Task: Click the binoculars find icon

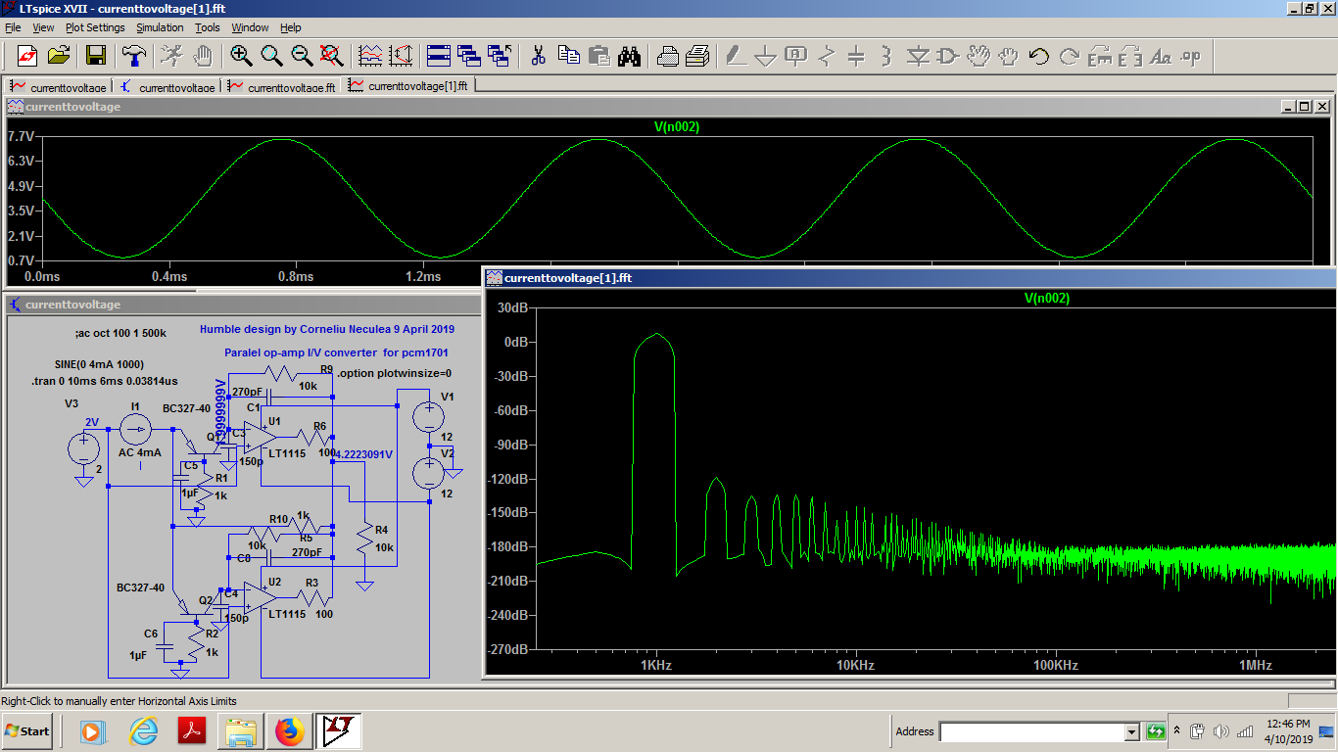Action: click(x=629, y=55)
